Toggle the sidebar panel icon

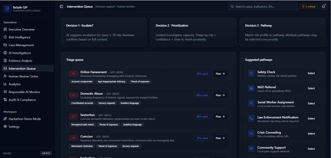click(62, 7)
